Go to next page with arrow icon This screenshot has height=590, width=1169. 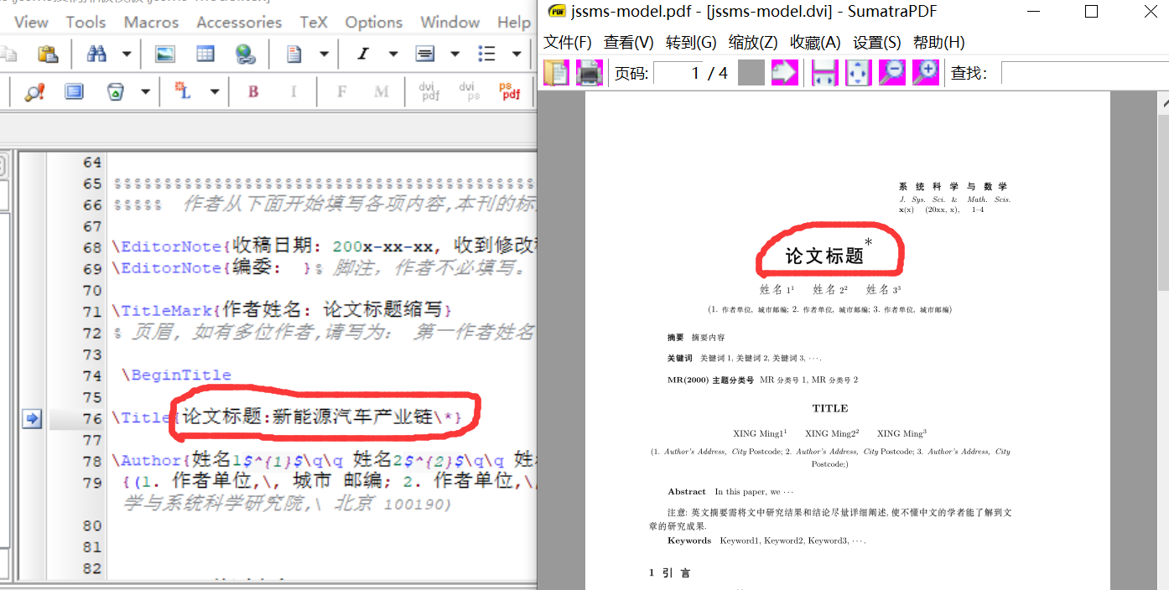coord(785,73)
